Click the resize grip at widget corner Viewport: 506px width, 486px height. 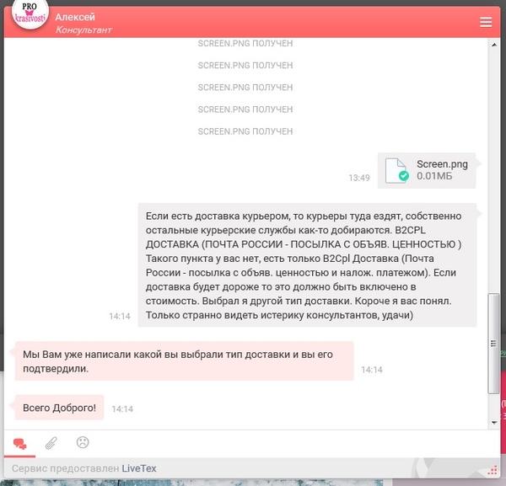point(493,470)
